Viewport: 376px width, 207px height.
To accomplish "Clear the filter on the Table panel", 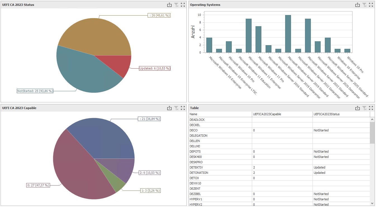I will click(364, 108).
